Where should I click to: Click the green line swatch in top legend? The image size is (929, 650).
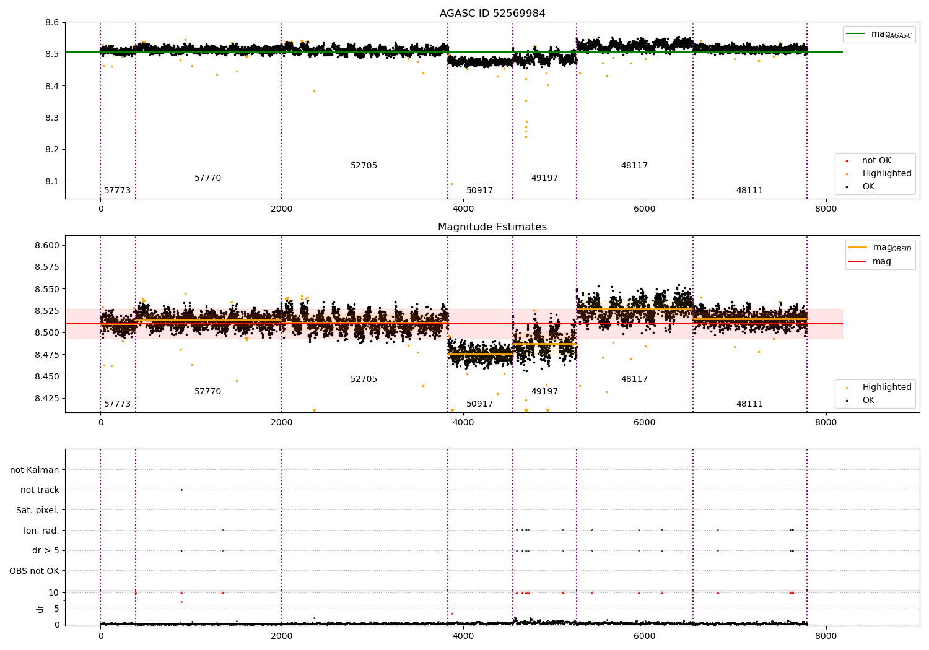[855, 34]
